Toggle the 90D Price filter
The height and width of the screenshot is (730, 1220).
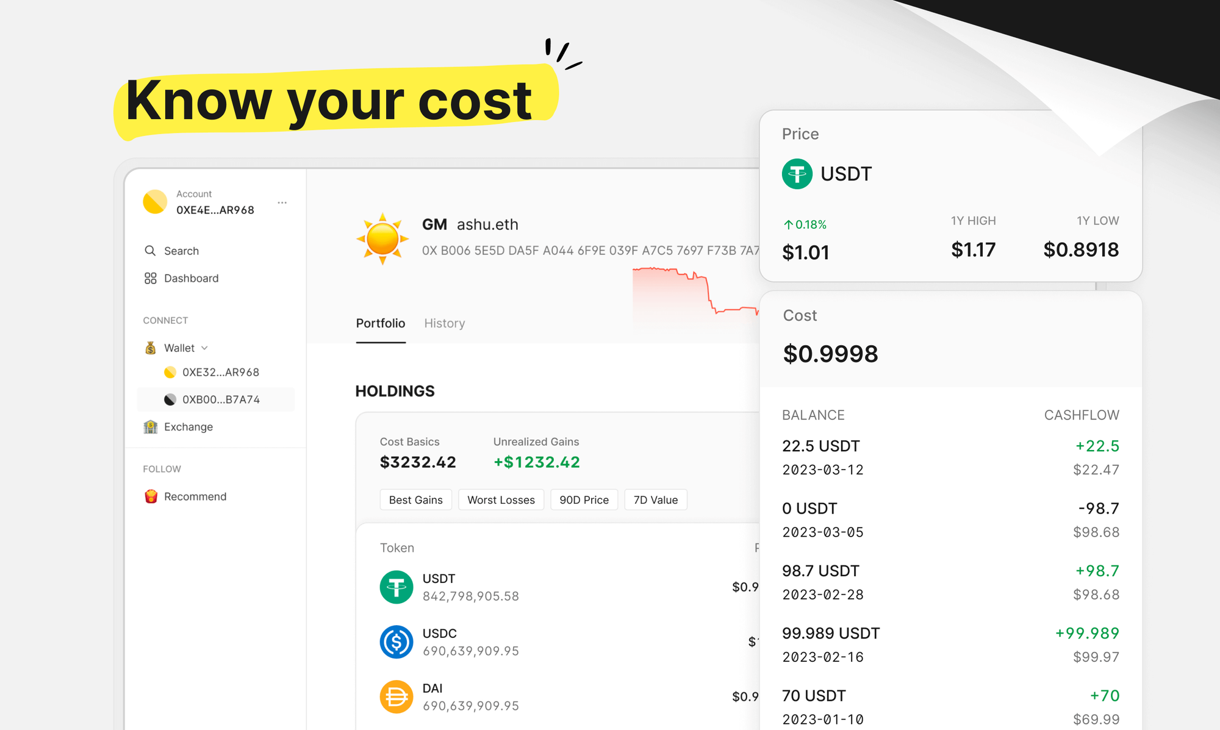click(584, 500)
